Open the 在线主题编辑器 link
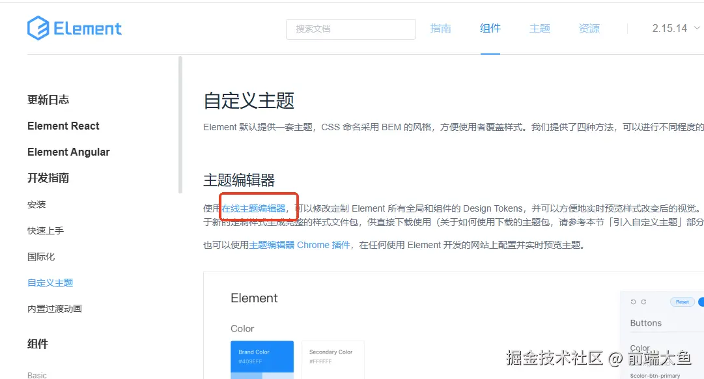 point(253,208)
